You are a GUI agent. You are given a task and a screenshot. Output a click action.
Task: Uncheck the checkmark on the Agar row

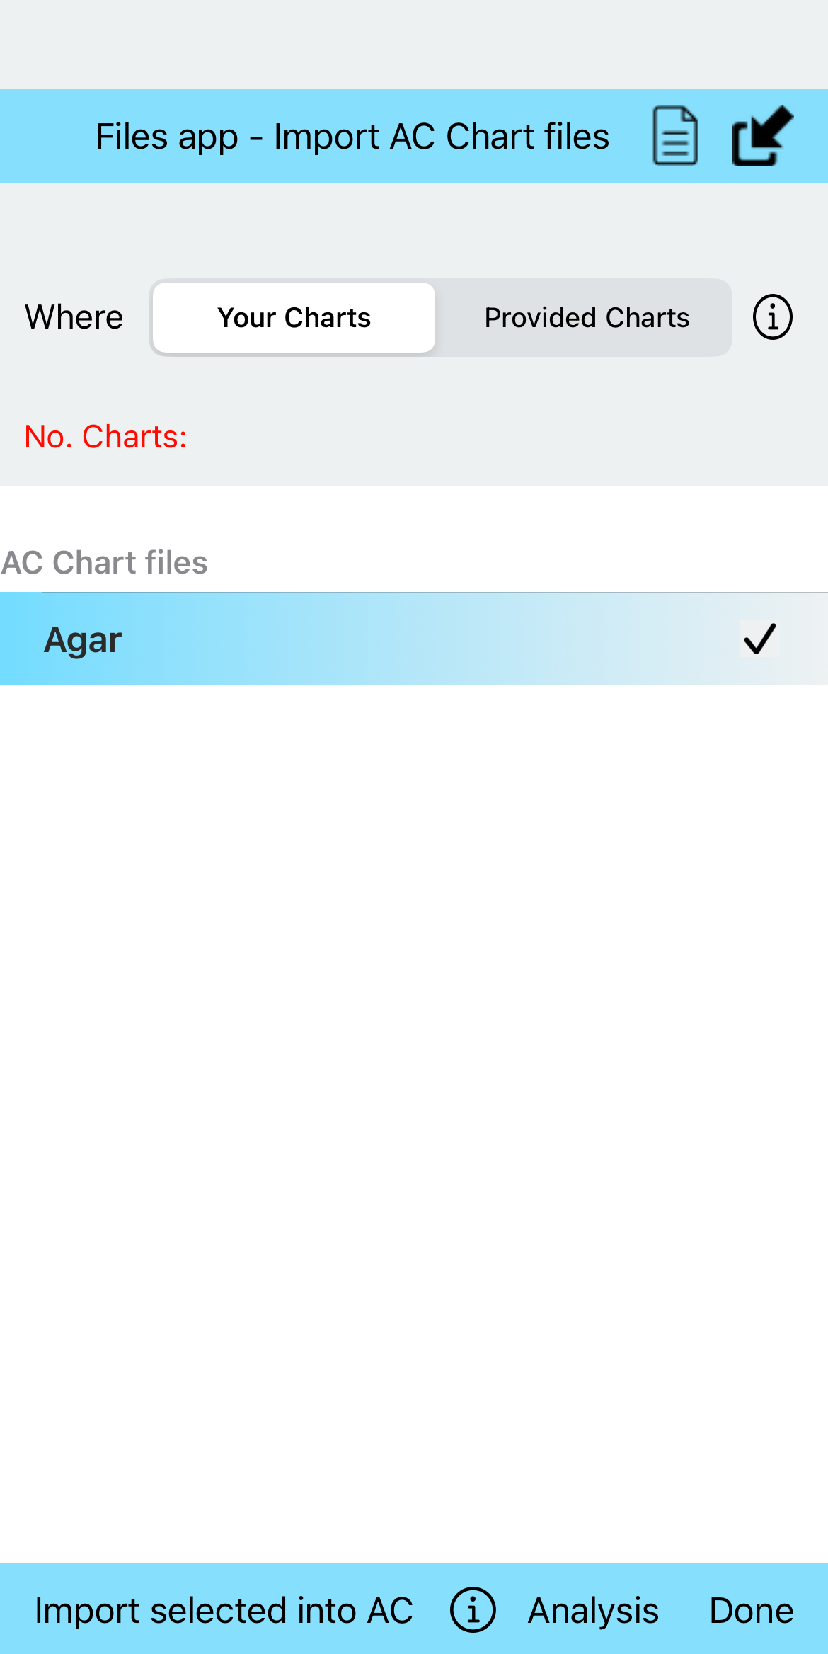coord(759,639)
